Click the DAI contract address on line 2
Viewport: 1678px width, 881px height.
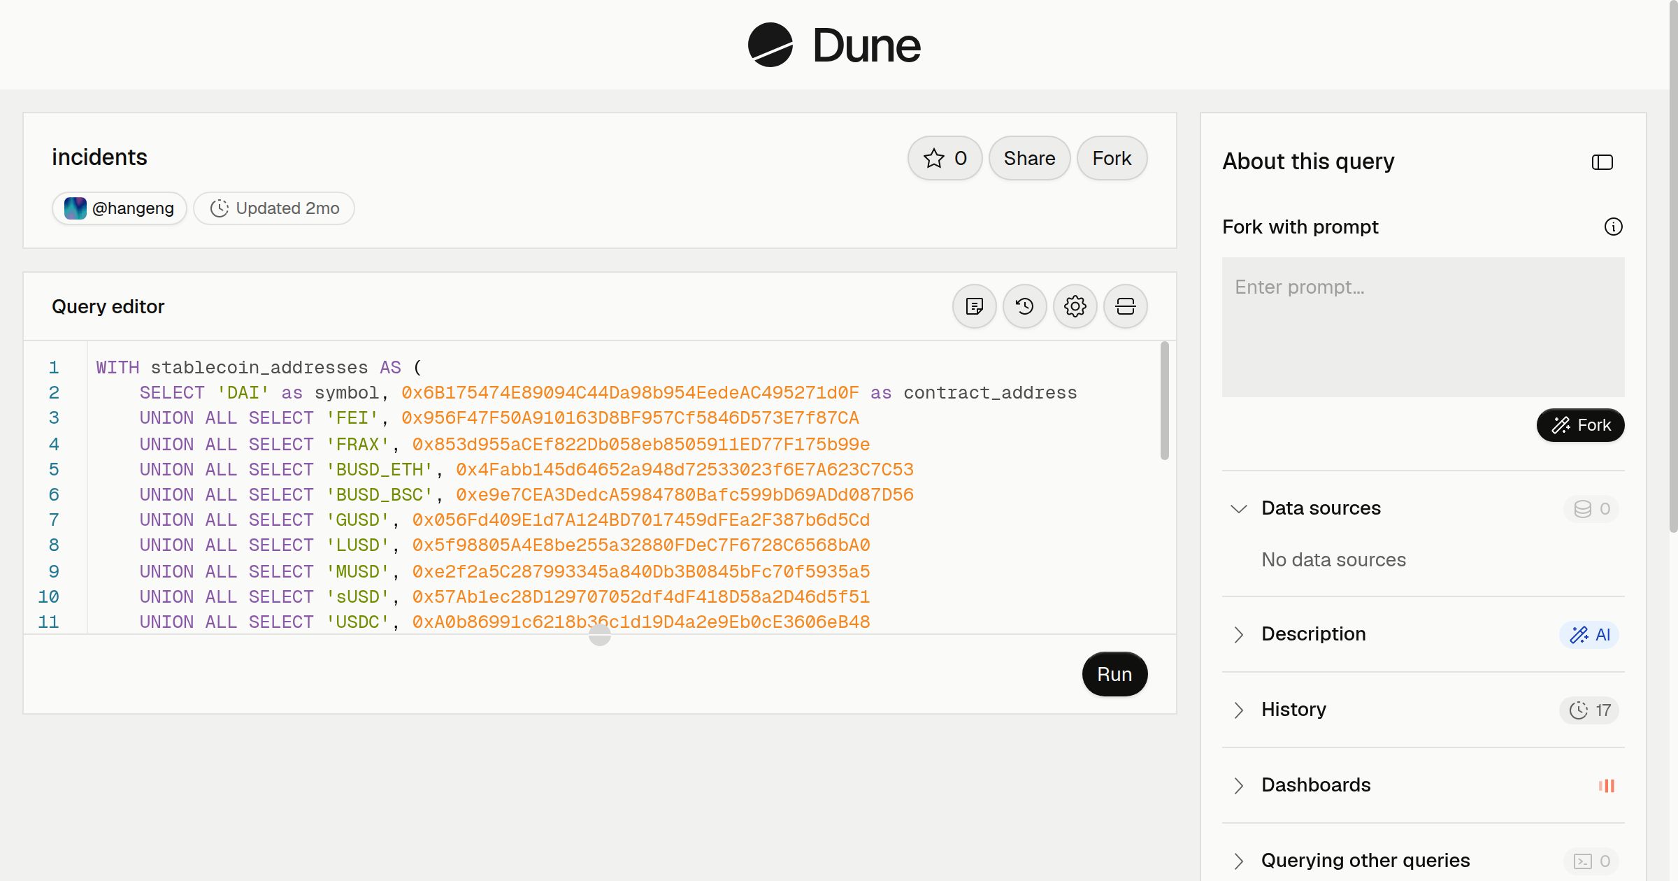[630, 393]
